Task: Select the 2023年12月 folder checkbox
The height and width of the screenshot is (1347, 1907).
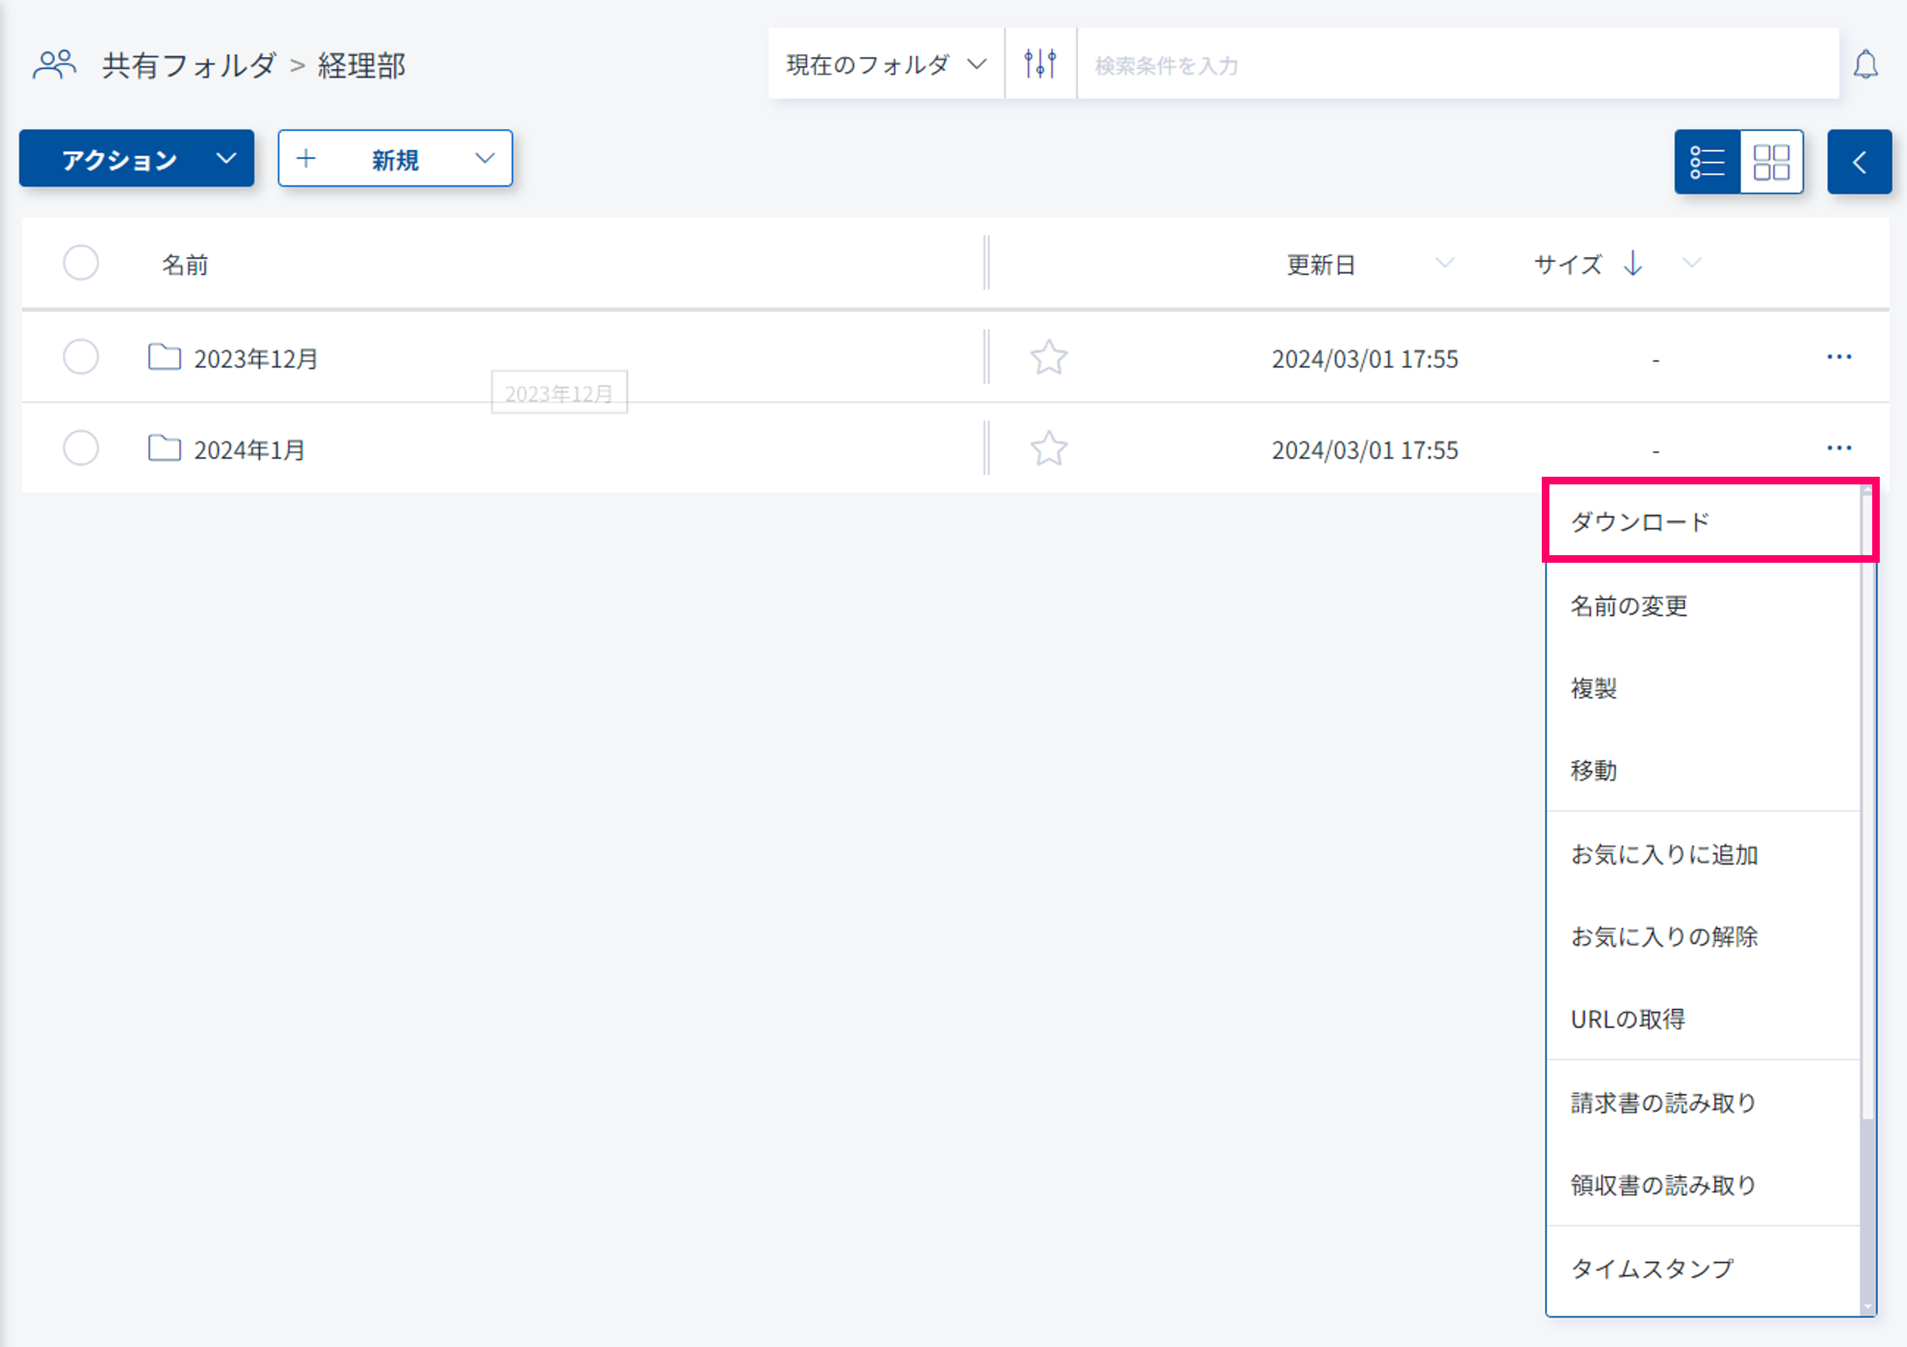Action: click(81, 357)
